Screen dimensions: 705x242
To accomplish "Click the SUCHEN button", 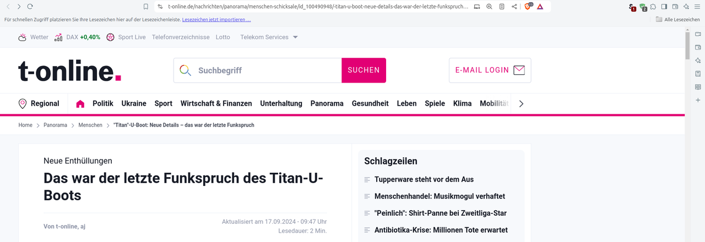I will [x=364, y=70].
